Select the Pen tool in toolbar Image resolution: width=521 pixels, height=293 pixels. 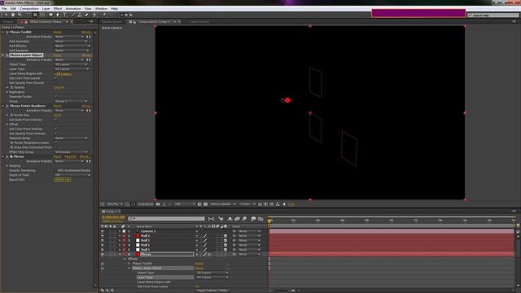58,15
